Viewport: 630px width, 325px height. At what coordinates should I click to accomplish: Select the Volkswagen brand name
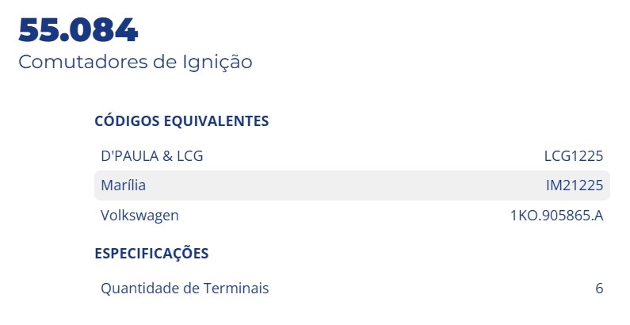pos(139,216)
